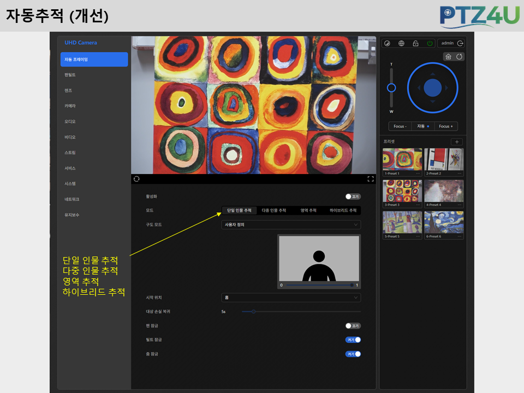
Task: Click the logout arrow next to admin
Action: pos(460,44)
